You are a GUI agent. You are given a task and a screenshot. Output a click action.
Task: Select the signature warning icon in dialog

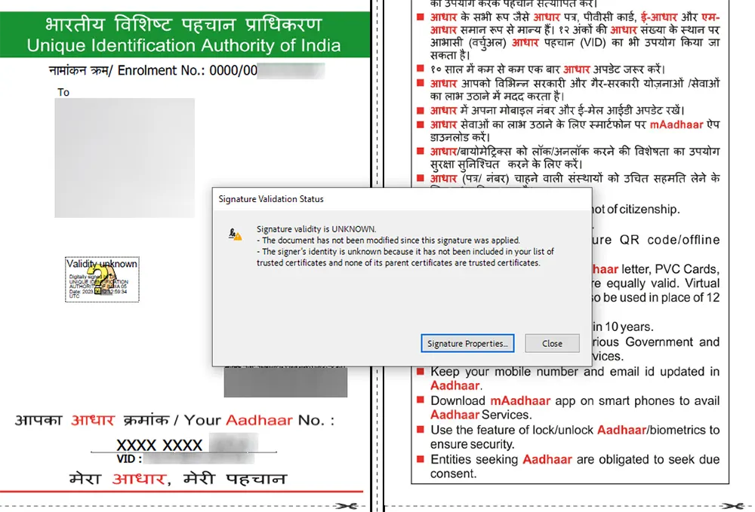coord(235,234)
